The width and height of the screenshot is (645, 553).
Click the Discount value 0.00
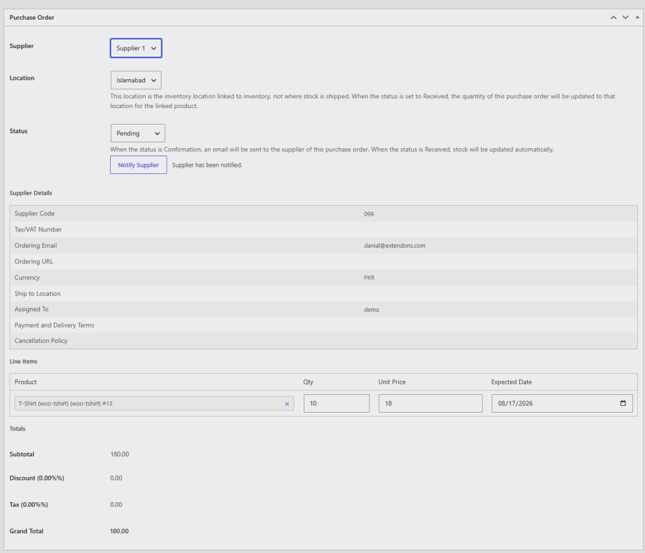tap(116, 479)
